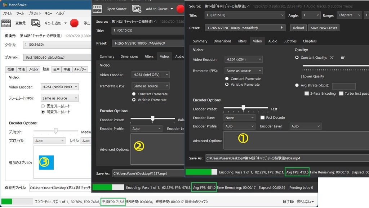Click the arrow on H.265 NVENC preset box
Viewport: 369px width, 208px height.
pyautogui.click(x=283, y=28)
